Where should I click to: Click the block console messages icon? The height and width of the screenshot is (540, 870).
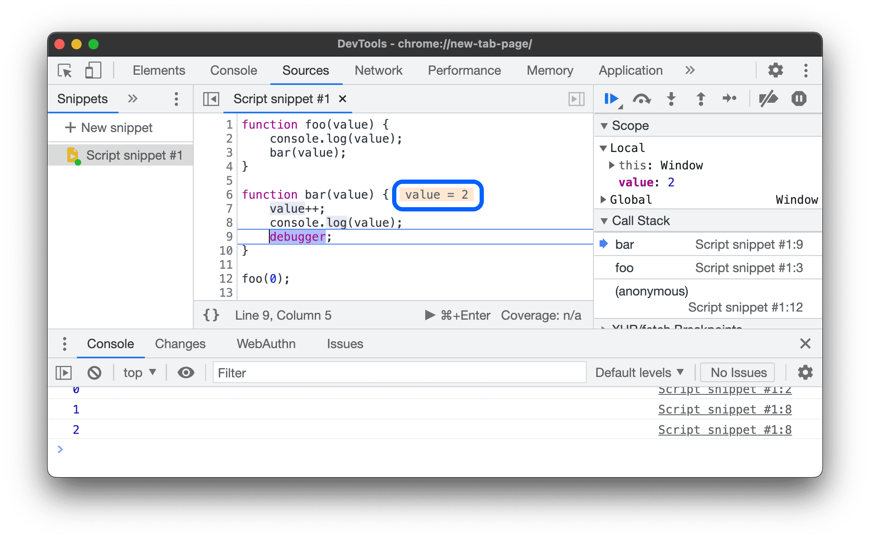tap(95, 372)
